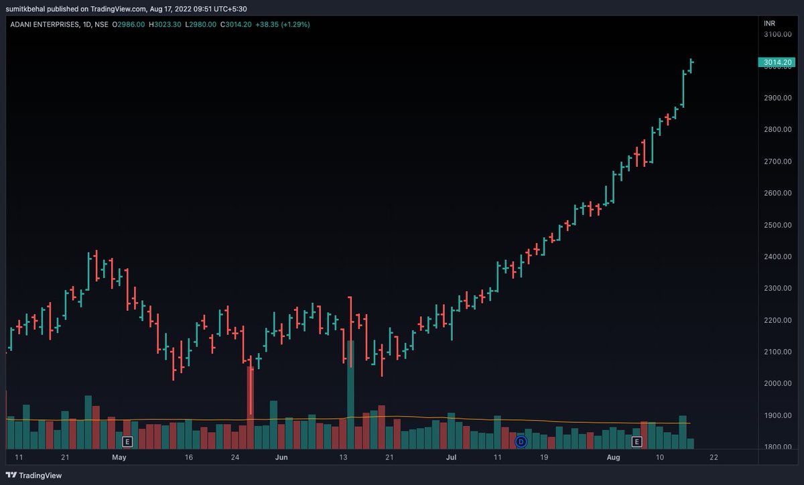Click the 2300.00 price axis label
The width and height of the screenshot is (804, 485).
point(779,289)
